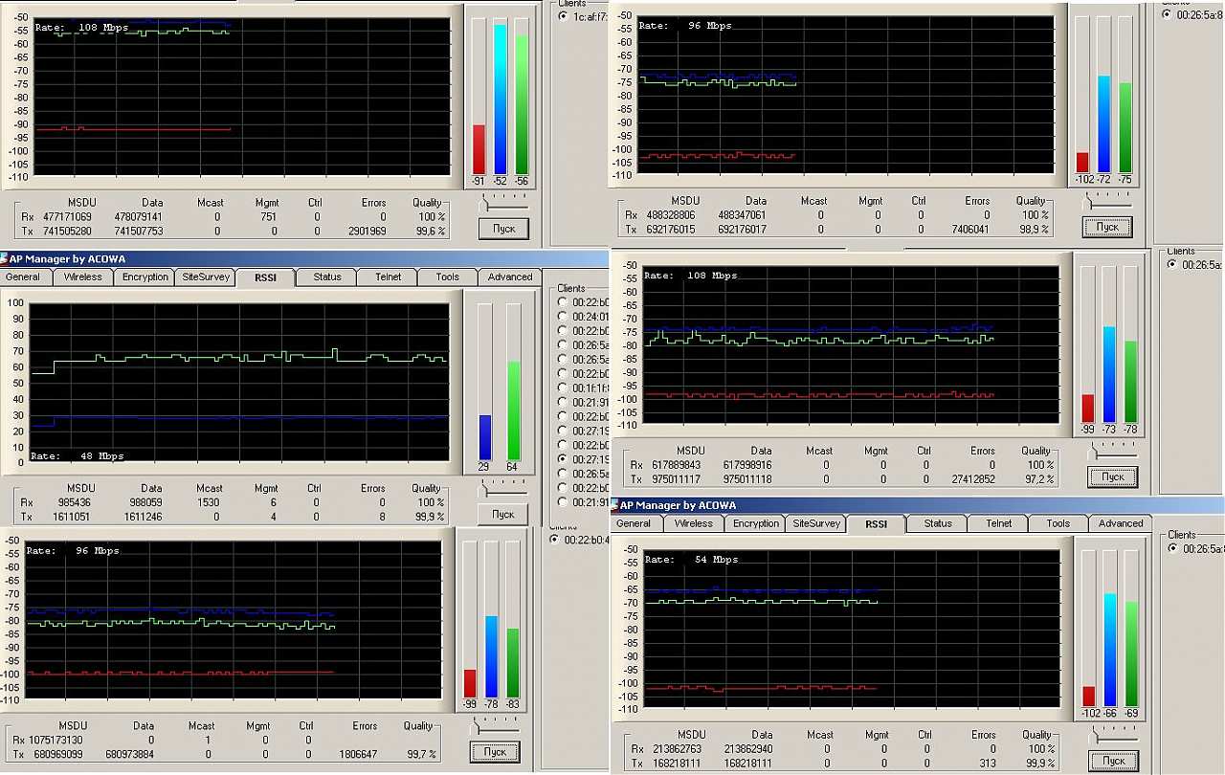Screen dimensions: 1225x775
Task: Click the slider below the -91 -52 -56 bars
Action: pos(504,201)
